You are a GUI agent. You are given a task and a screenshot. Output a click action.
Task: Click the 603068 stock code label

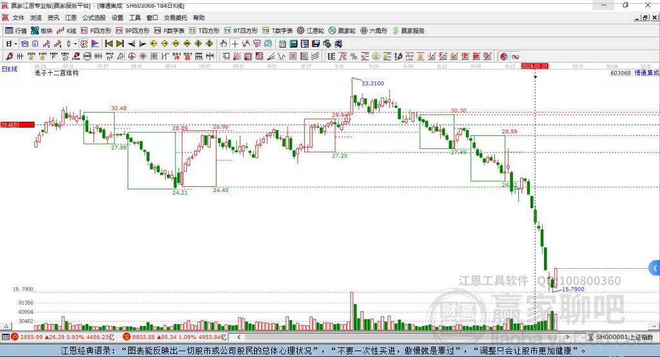pyautogui.click(x=621, y=73)
